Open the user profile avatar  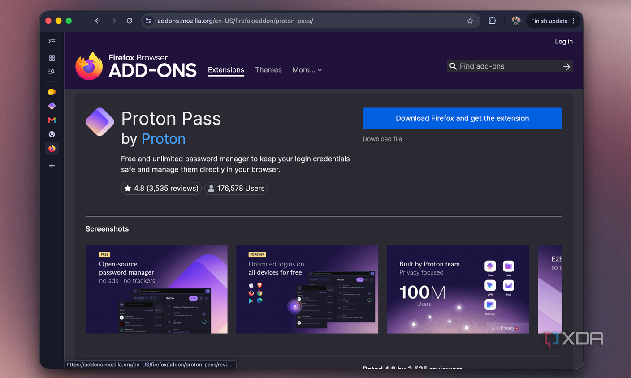point(516,21)
